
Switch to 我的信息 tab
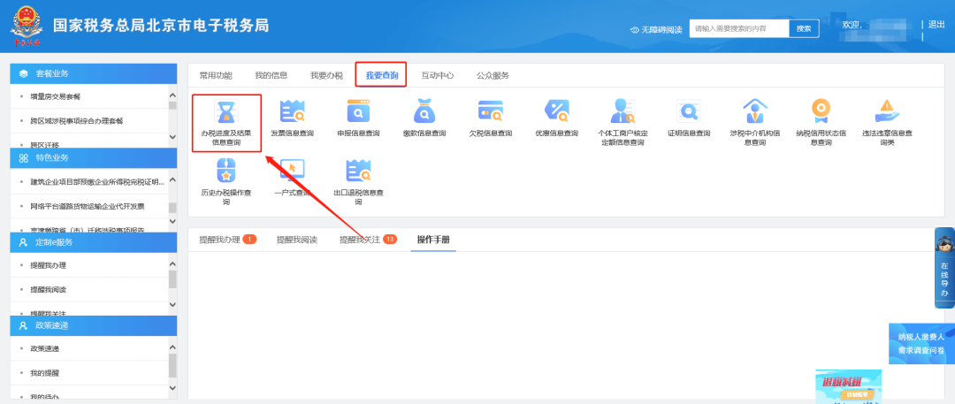(271, 75)
